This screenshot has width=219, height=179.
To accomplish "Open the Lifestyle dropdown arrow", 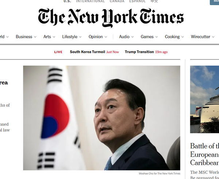I will click(80, 37).
